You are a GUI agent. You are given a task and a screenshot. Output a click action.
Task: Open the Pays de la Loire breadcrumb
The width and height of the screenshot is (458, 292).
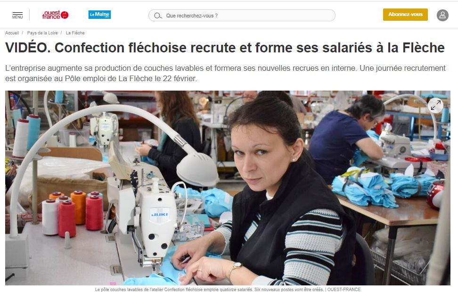42,33
